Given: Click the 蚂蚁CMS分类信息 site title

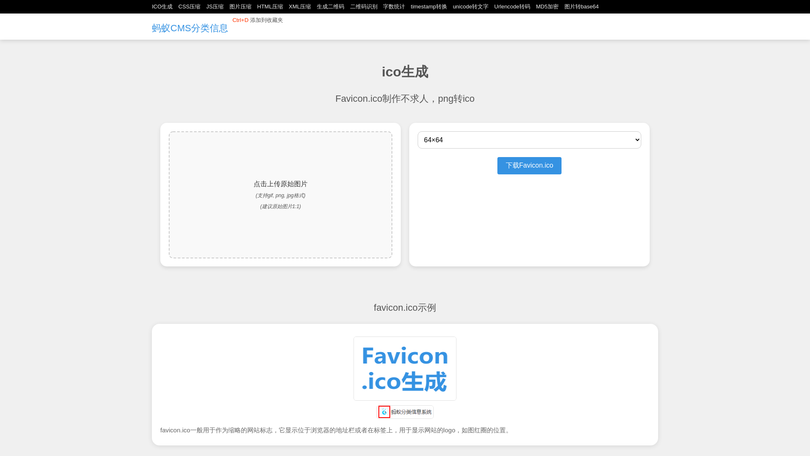Looking at the screenshot, I should [x=190, y=28].
